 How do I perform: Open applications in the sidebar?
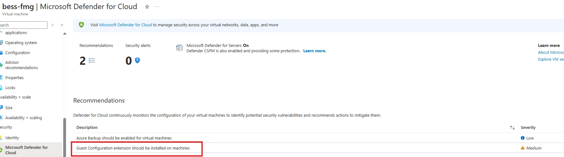pyautogui.click(x=16, y=33)
